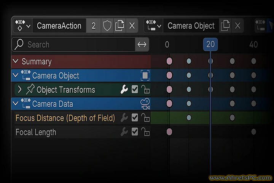Image resolution: width=274 pixels, height=183 pixels.
Task: Toggle modifiers wrench on Focal Length row
Action: click(124, 132)
